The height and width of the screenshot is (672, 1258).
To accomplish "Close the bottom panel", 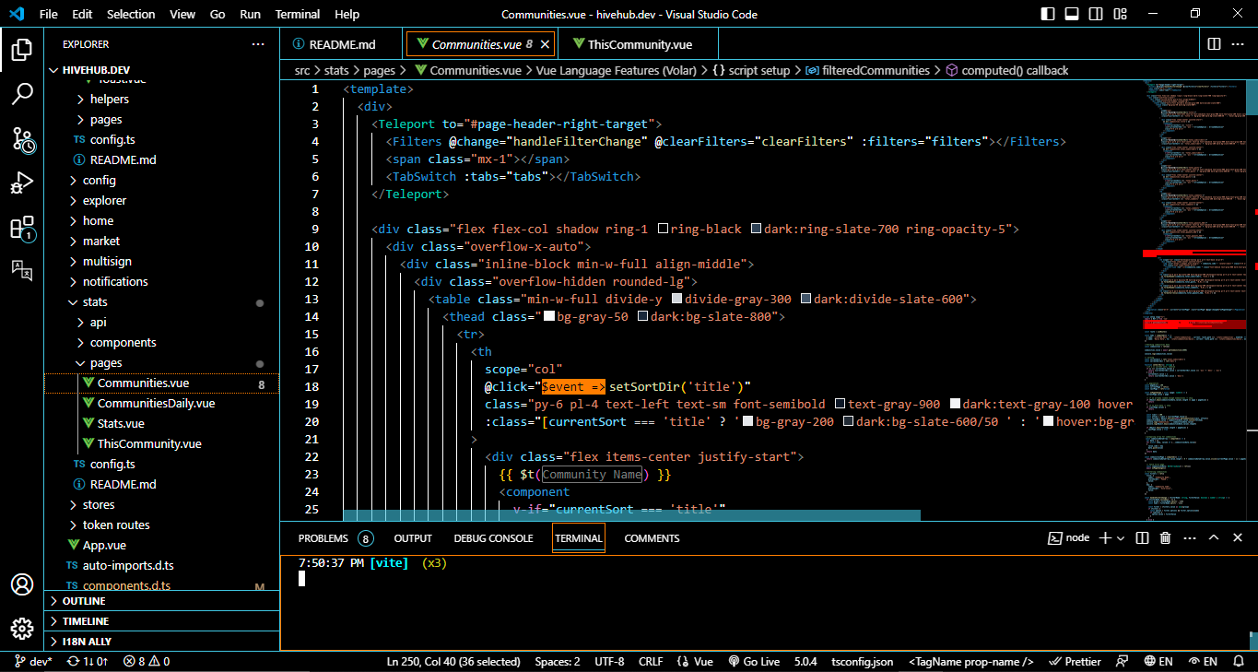I will point(1238,538).
